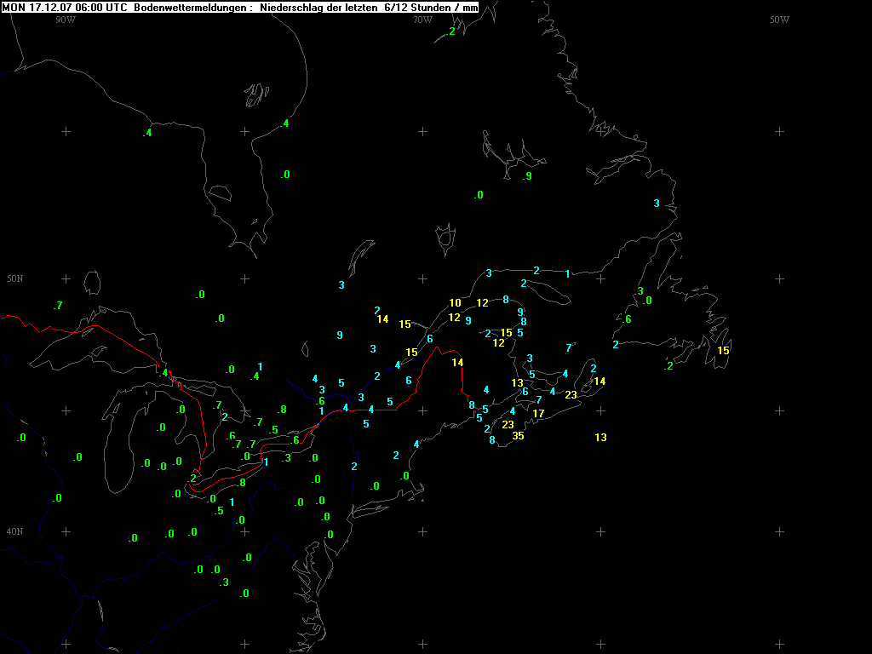Viewport: 872px width, 654px height.
Task: Click the yellow 10 precipitation value
Action: (455, 303)
